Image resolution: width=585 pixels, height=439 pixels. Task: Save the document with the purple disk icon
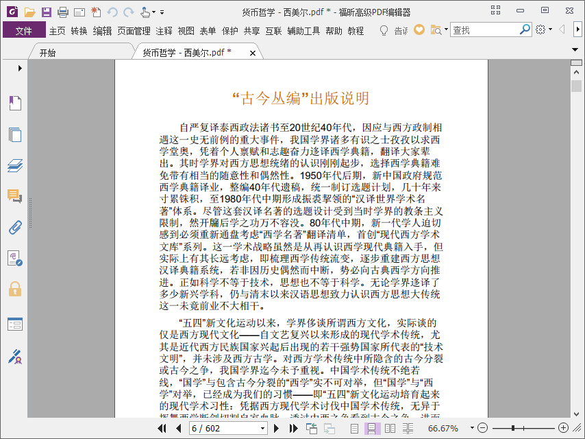click(47, 12)
